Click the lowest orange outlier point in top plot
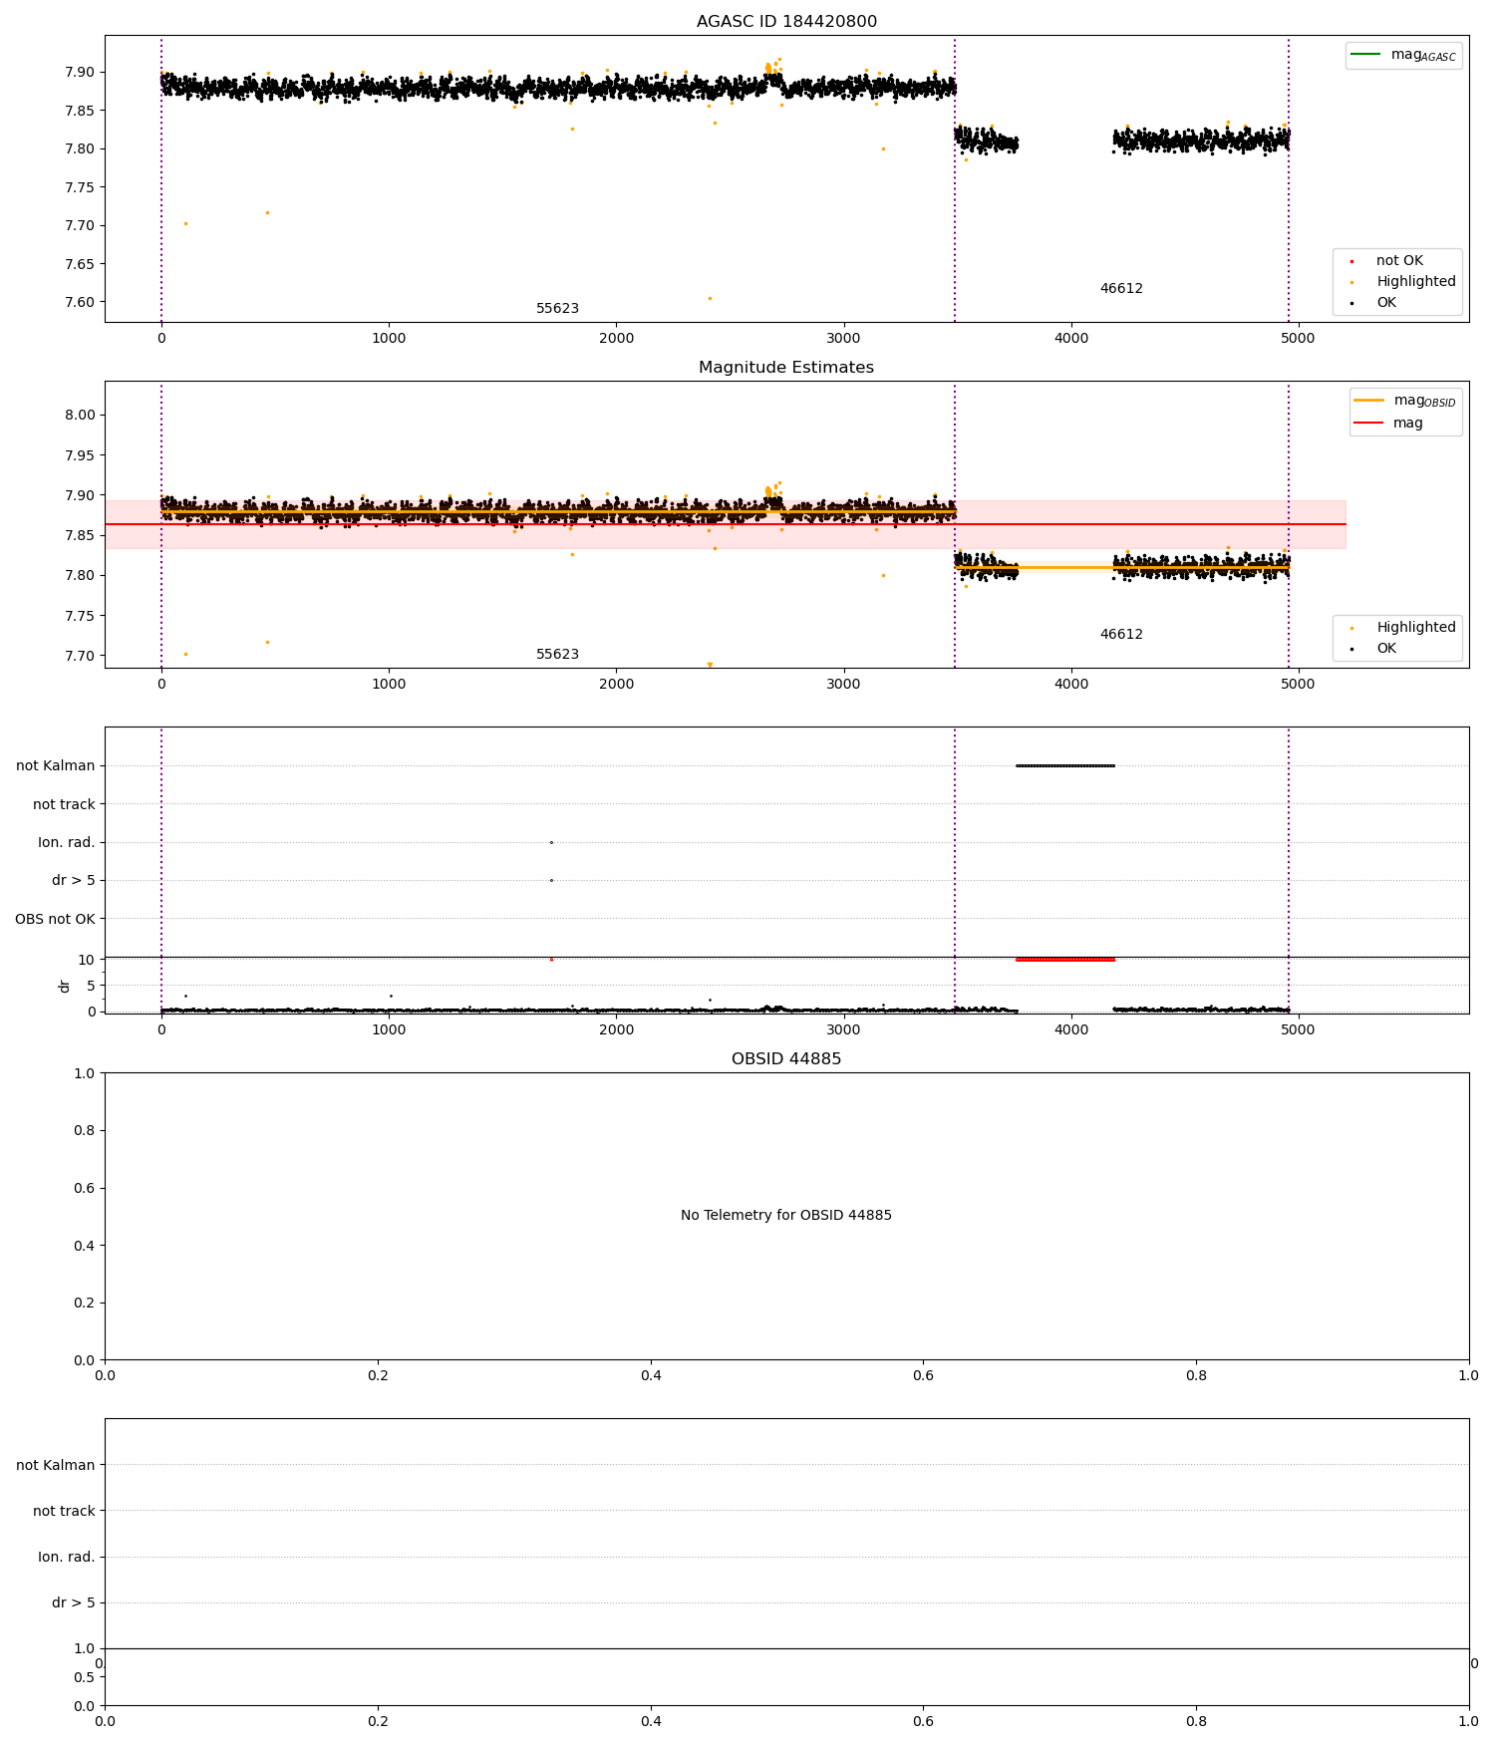Viewport: 1495px width, 1744px height. 710,298
